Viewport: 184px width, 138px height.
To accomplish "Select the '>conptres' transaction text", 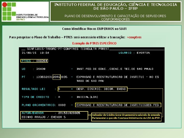I will pos(134,37).
